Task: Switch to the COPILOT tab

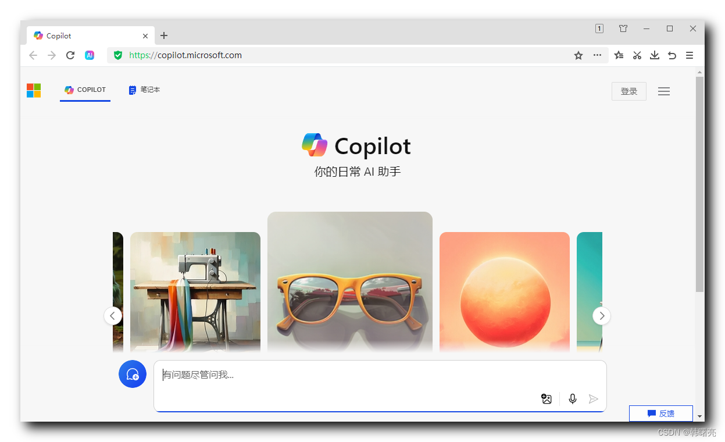Action: click(x=85, y=90)
